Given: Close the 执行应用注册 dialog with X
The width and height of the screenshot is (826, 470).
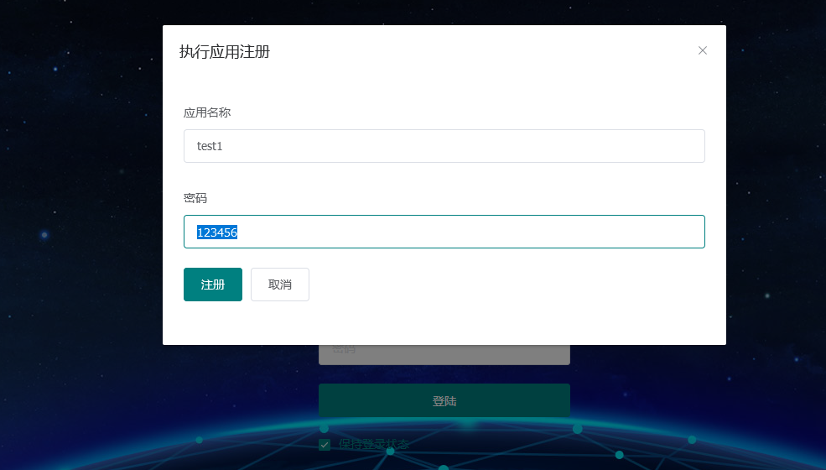Looking at the screenshot, I should coord(702,50).
